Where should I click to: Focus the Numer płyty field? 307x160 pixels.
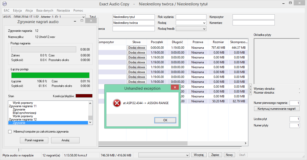tap(295, 125)
